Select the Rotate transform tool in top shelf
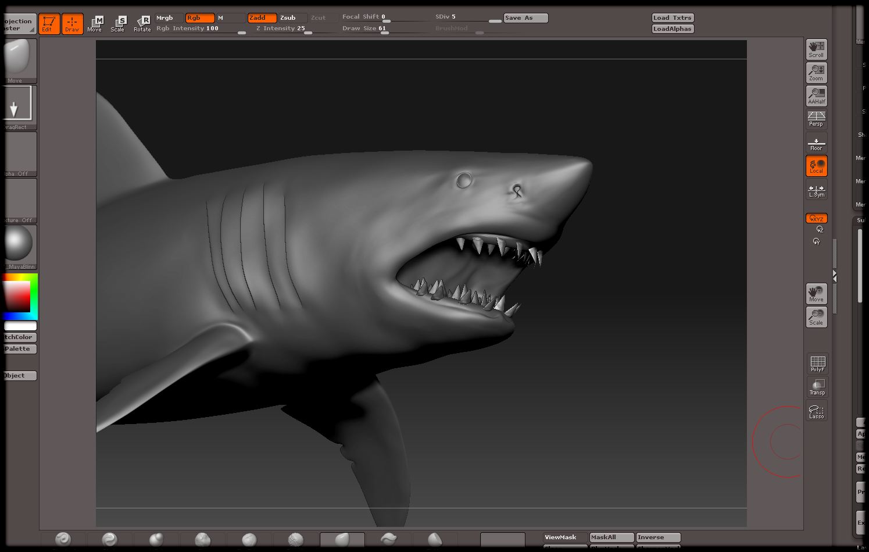Image resolution: width=869 pixels, height=552 pixels. [142, 24]
